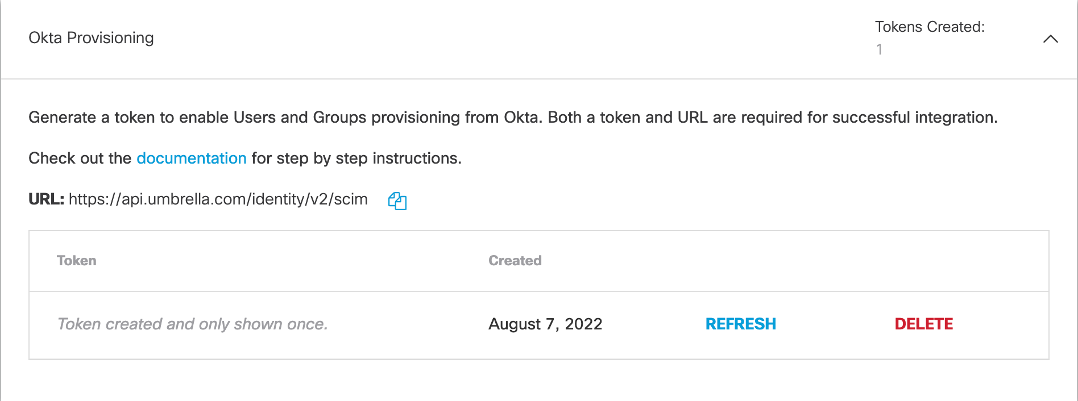The width and height of the screenshot is (1078, 401).
Task: Copy the SCIM URL with the copy icon
Action: [397, 200]
